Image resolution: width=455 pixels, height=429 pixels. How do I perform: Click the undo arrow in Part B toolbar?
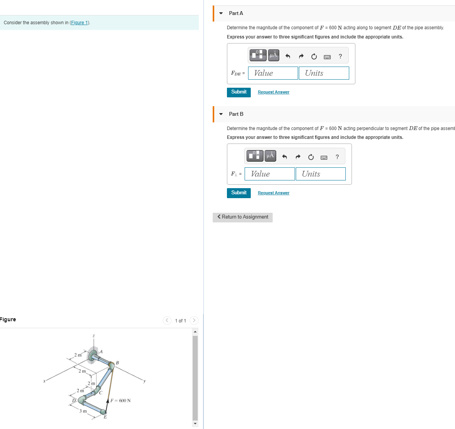click(x=284, y=157)
